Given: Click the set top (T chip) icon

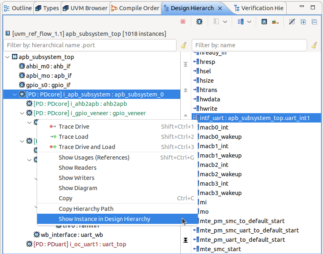Looking at the screenshot, I should (x=199, y=22).
